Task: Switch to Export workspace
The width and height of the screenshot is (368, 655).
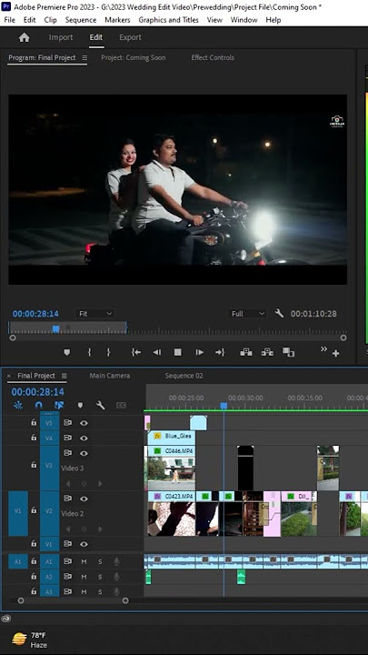Action: point(130,37)
